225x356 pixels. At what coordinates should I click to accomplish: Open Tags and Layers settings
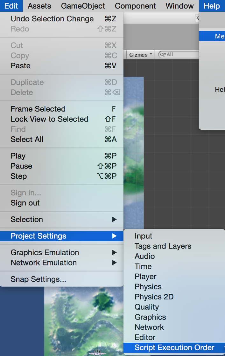pyautogui.click(x=163, y=246)
